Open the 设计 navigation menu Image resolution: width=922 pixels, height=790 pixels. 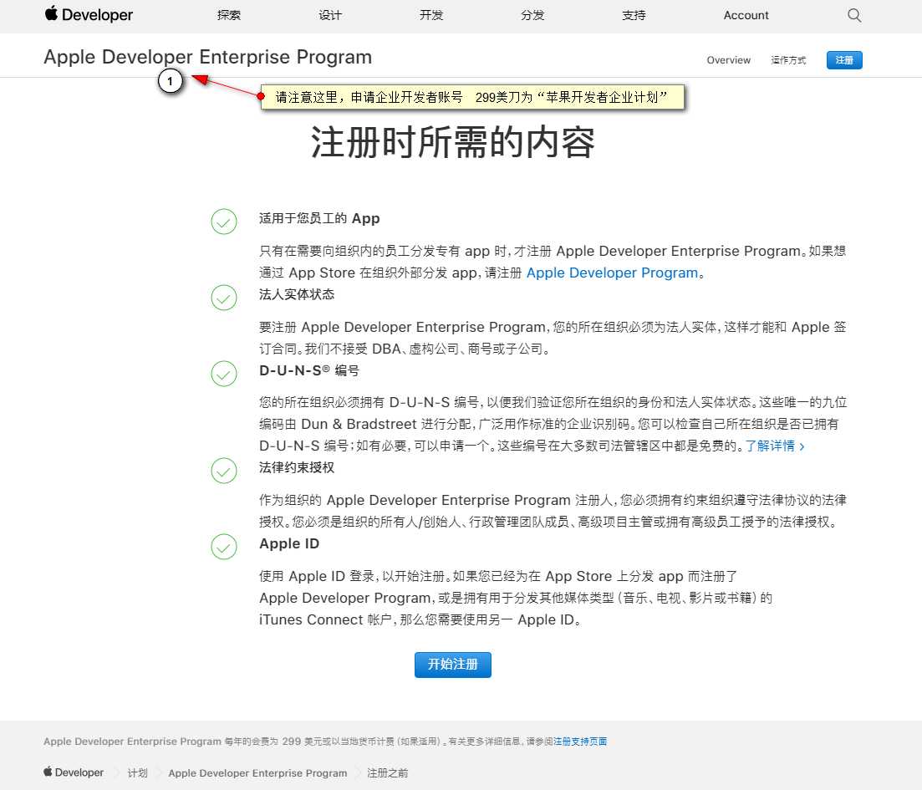tap(330, 15)
